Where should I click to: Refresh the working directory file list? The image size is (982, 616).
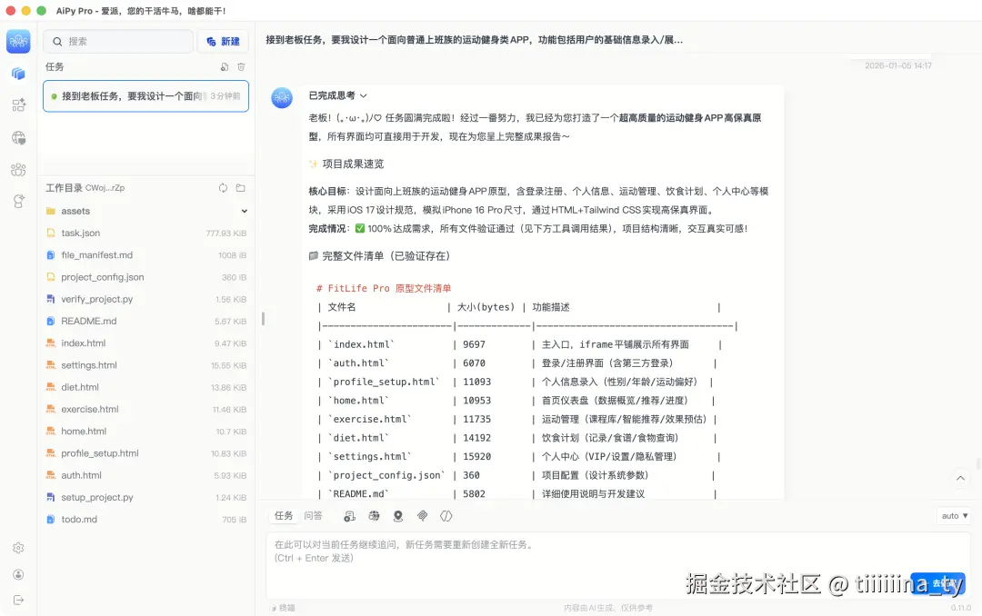click(x=222, y=187)
